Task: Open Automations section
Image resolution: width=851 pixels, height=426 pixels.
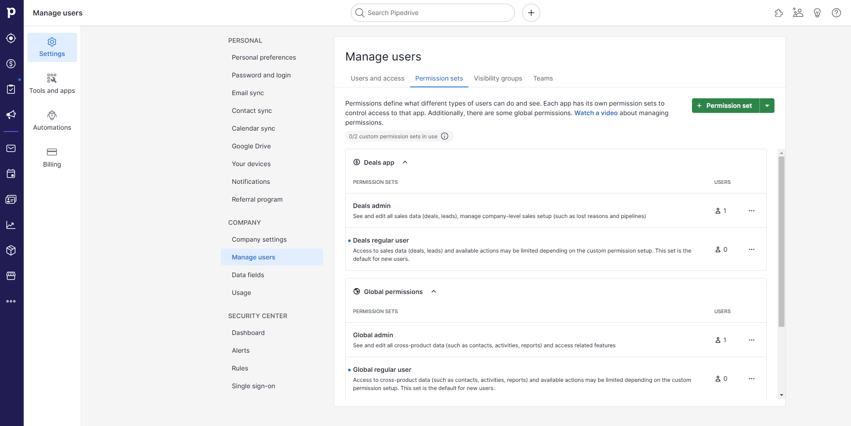Action: 52,121
